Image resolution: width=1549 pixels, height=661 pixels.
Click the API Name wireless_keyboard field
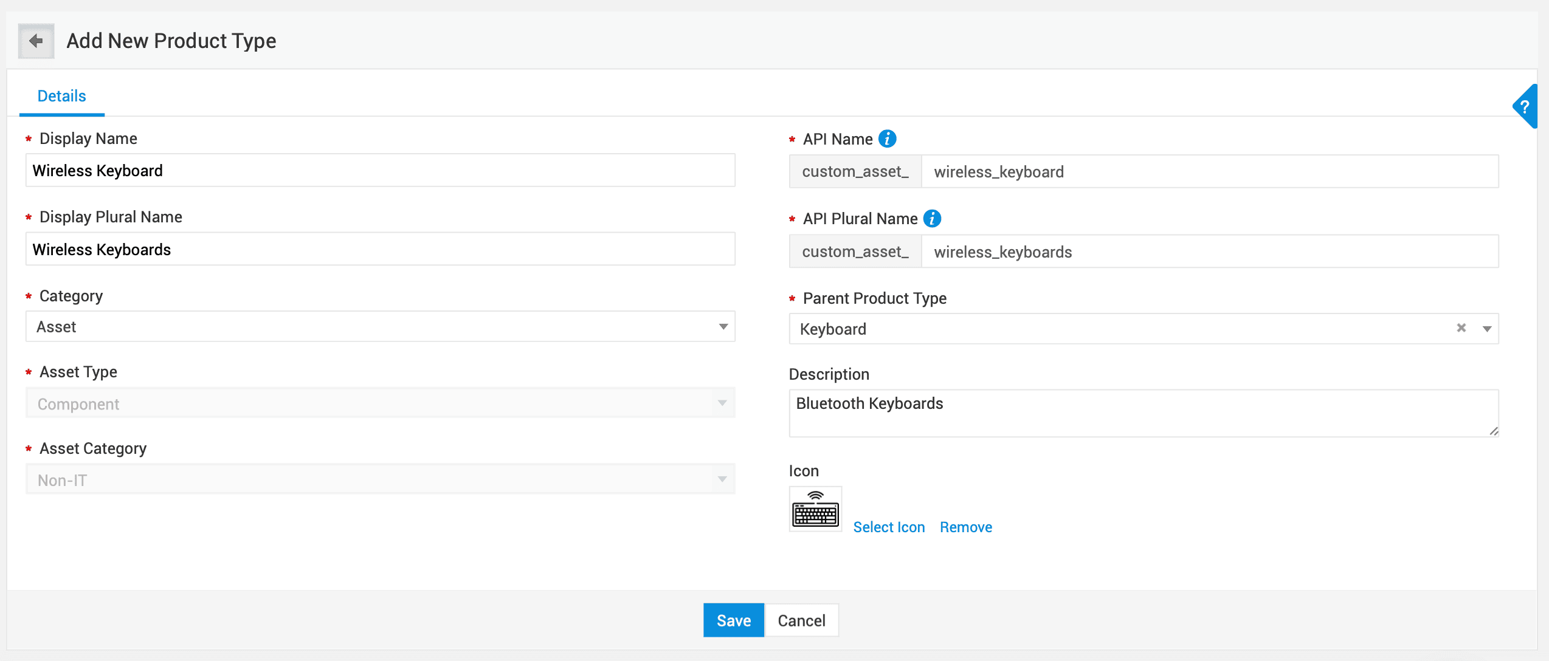pos(1209,172)
